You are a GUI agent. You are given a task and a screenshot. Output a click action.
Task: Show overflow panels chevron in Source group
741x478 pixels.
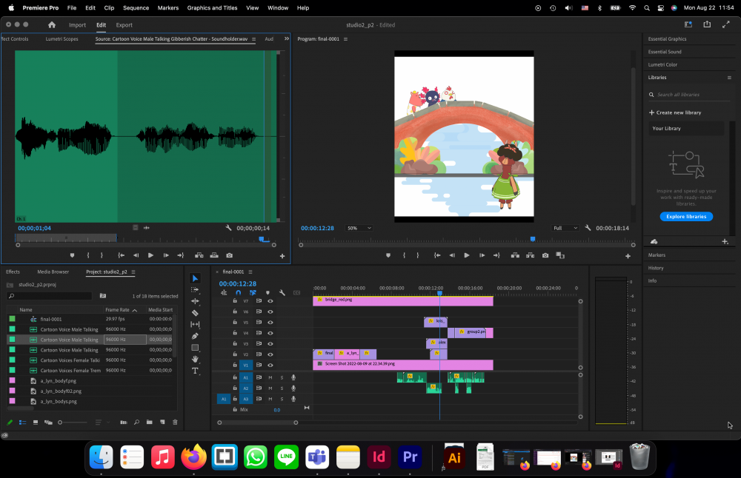[x=286, y=38]
